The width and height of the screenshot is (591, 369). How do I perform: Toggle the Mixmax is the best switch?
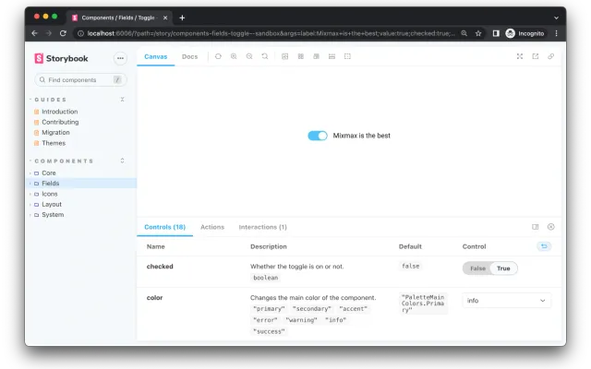pyautogui.click(x=318, y=136)
